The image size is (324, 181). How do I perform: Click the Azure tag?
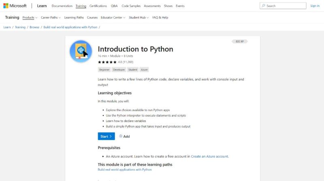[144, 69]
